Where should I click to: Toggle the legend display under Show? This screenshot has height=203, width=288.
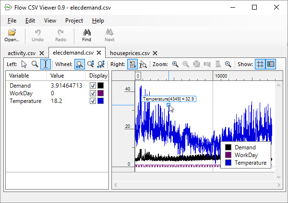pyautogui.click(x=271, y=64)
